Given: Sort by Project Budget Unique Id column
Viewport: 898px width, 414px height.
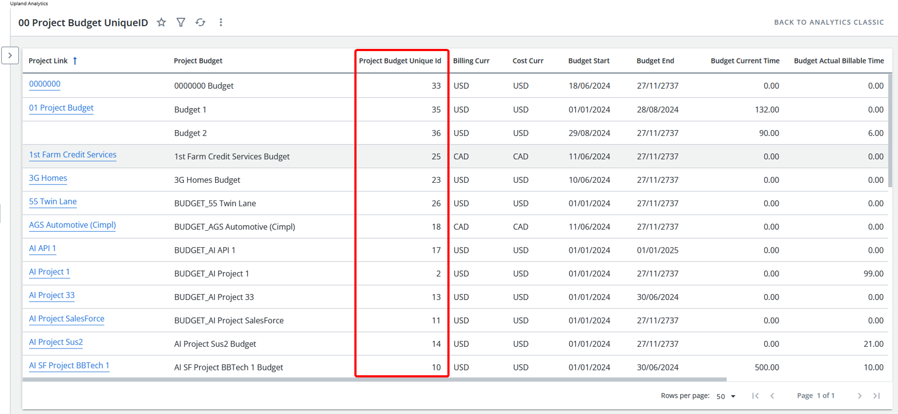Looking at the screenshot, I should [x=400, y=61].
